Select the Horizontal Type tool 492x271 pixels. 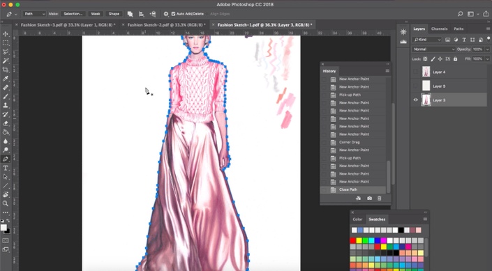click(x=6, y=168)
